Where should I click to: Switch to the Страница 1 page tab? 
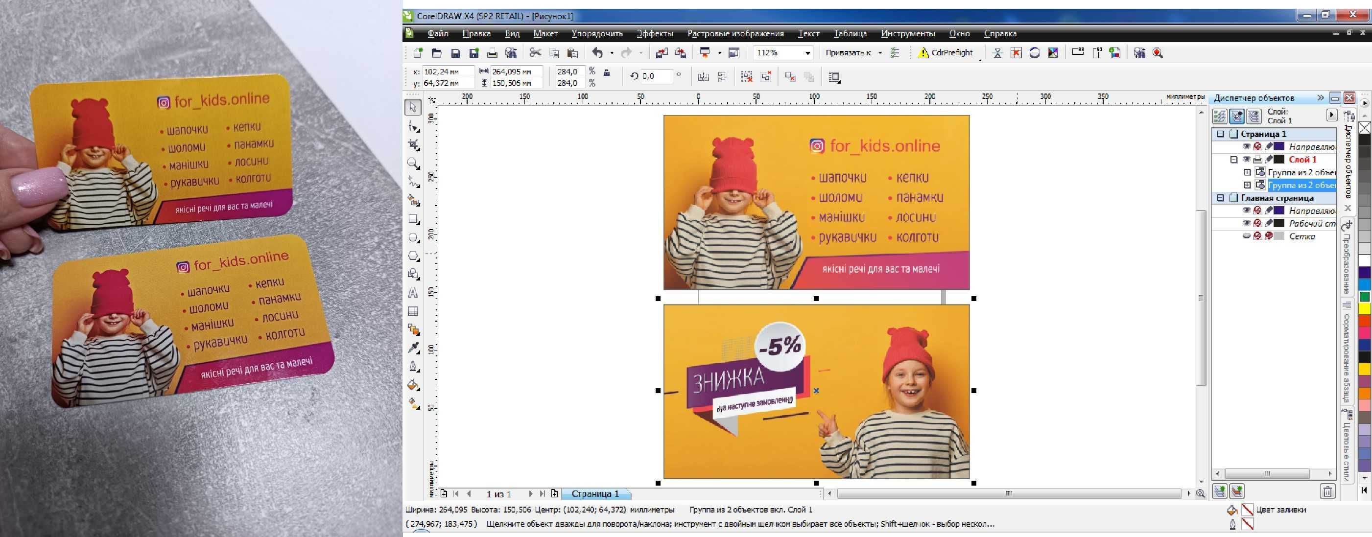tap(595, 493)
